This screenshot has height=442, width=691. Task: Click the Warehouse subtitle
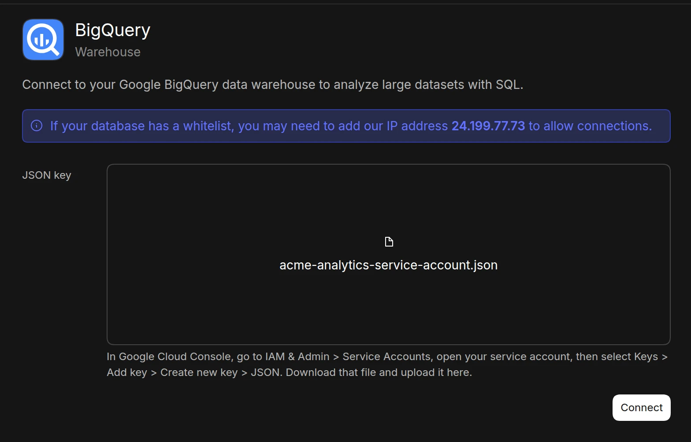coord(108,52)
